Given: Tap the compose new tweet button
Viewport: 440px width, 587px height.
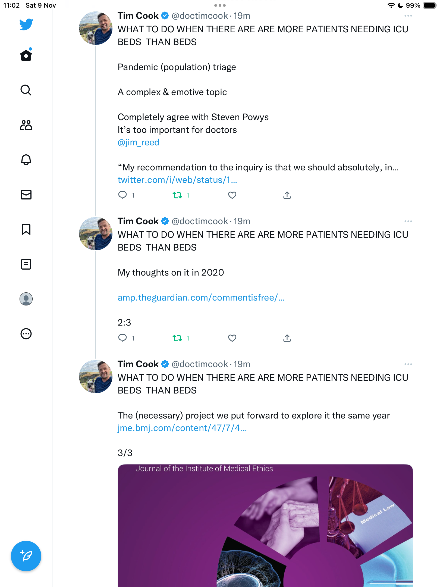Looking at the screenshot, I should click(x=26, y=556).
